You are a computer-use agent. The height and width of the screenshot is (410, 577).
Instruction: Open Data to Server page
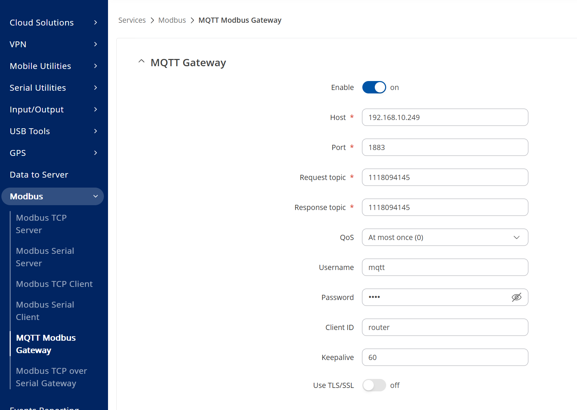[x=39, y=174]
